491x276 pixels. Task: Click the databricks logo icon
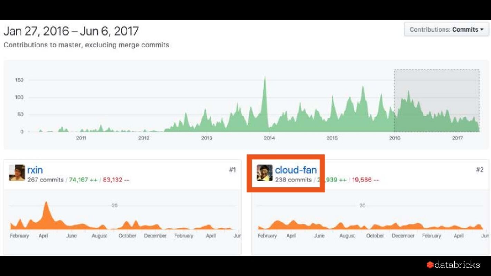click(430, 265)
